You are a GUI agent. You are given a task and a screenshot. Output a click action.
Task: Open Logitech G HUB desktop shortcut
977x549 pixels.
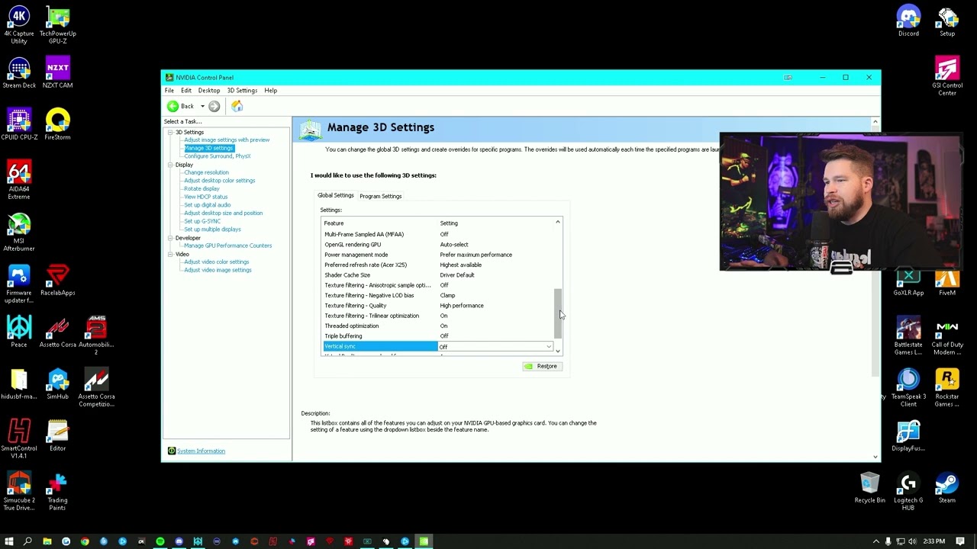point(908,493)
